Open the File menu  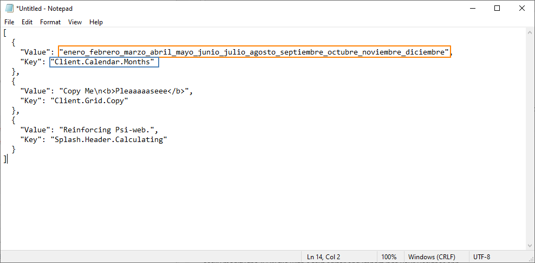tap(9, 22)
